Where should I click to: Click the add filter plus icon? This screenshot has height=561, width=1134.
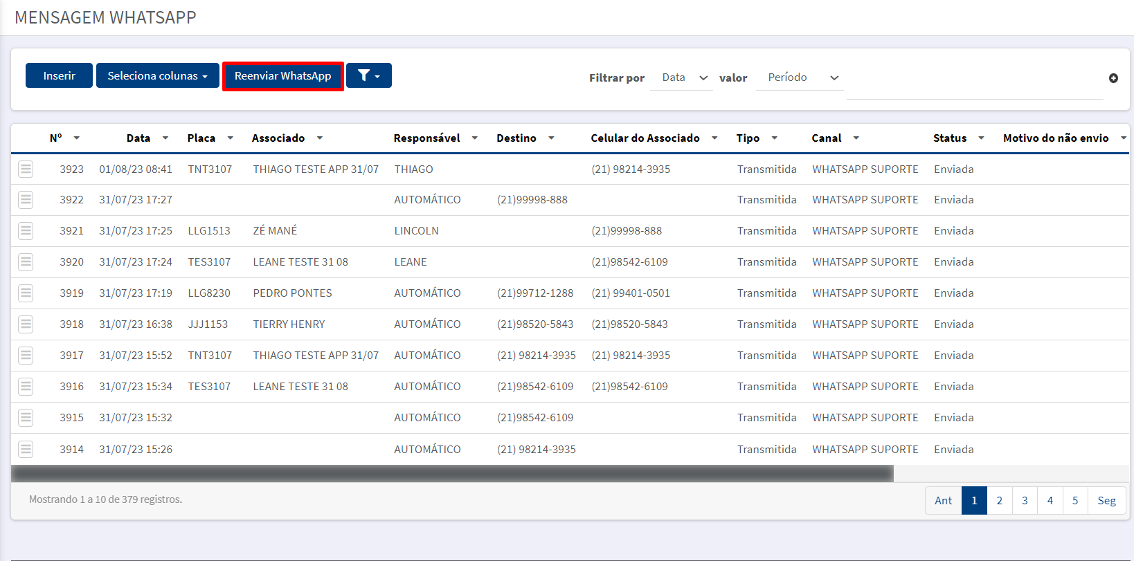pos(1113,78)
